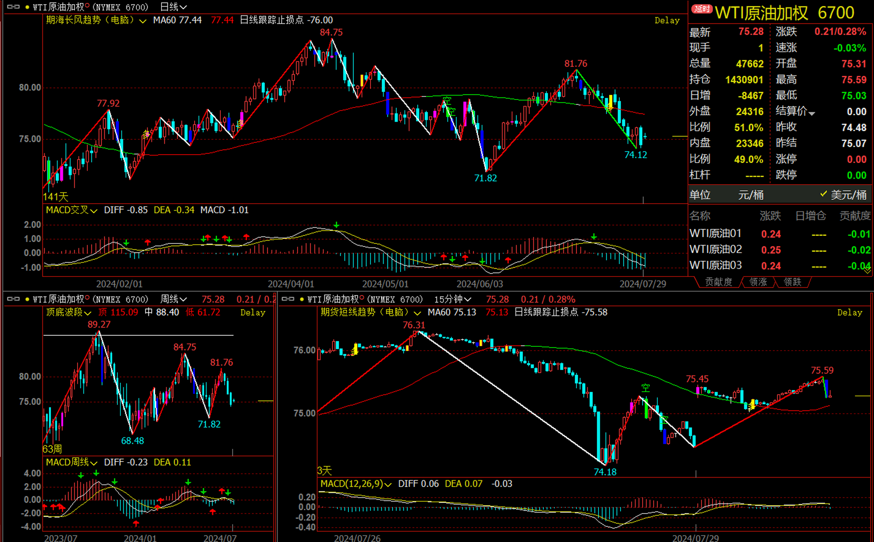This screenshot has height=542, width=874.
Task: Click the 速涨 value -0.03%
Action: point(849,48)
